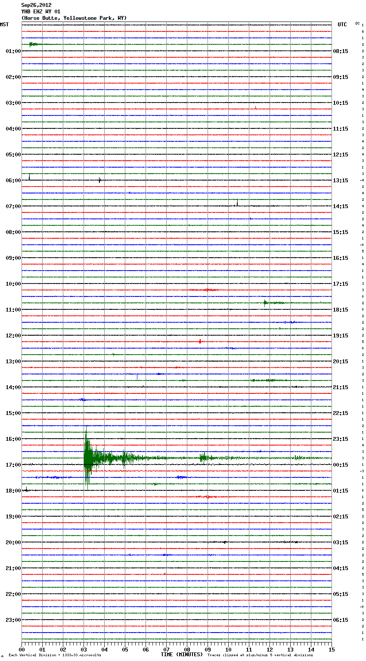366x661 pixels.
Task: Select the 12:00 MST time label
Action: click(13, 336)
